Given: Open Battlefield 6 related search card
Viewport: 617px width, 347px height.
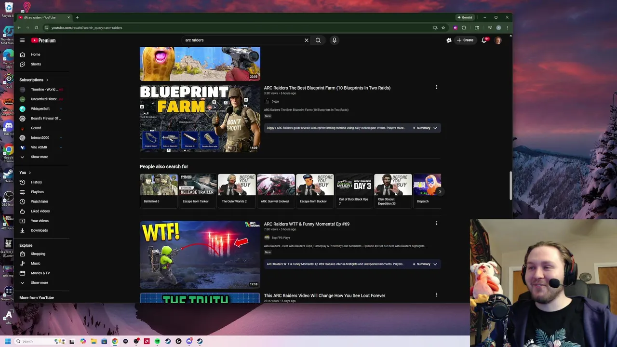Looking at the screenshot, I should (x=159, y=190).
